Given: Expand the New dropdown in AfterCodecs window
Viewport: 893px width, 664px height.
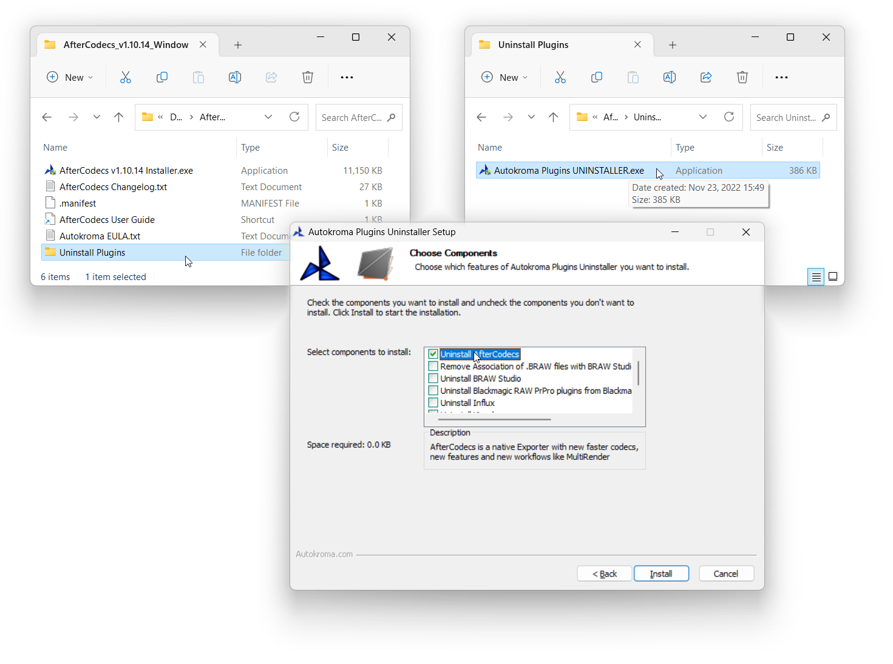Looking at the screenshot, I should click(x=70, y=77).
